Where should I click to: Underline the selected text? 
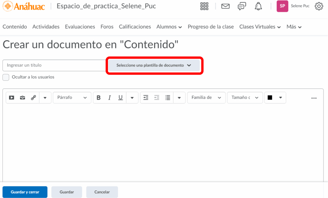pyautogui.click(x=120, y=98)
